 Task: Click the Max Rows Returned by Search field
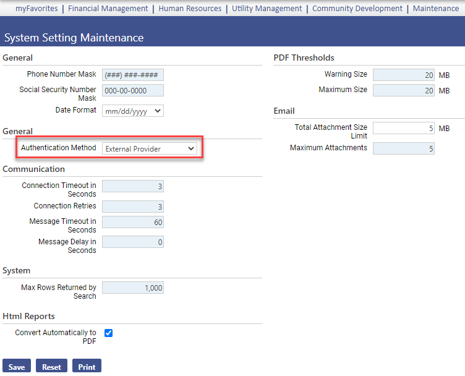[132, 288]
